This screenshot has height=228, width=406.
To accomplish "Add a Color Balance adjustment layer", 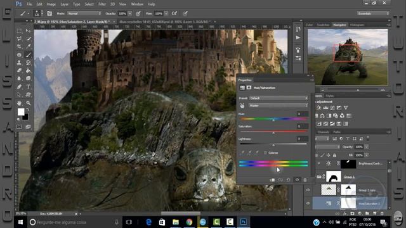I will [x=322, y=115].
